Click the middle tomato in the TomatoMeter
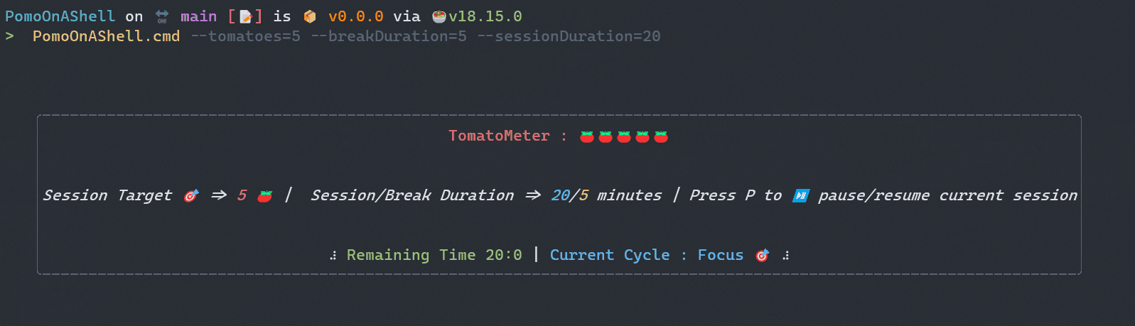Viewport: 1135px width, 326px height. click(624, 136)
